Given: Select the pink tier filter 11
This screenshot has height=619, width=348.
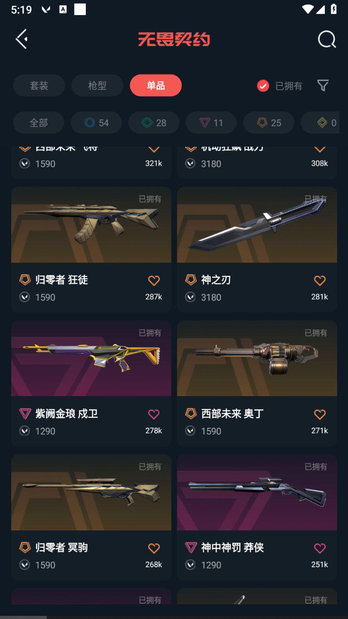Looking at the screenshot, I should coord(211,123).
